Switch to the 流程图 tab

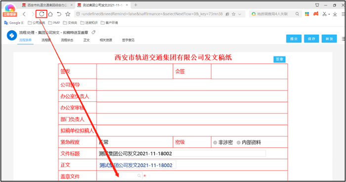click(46, 40)
